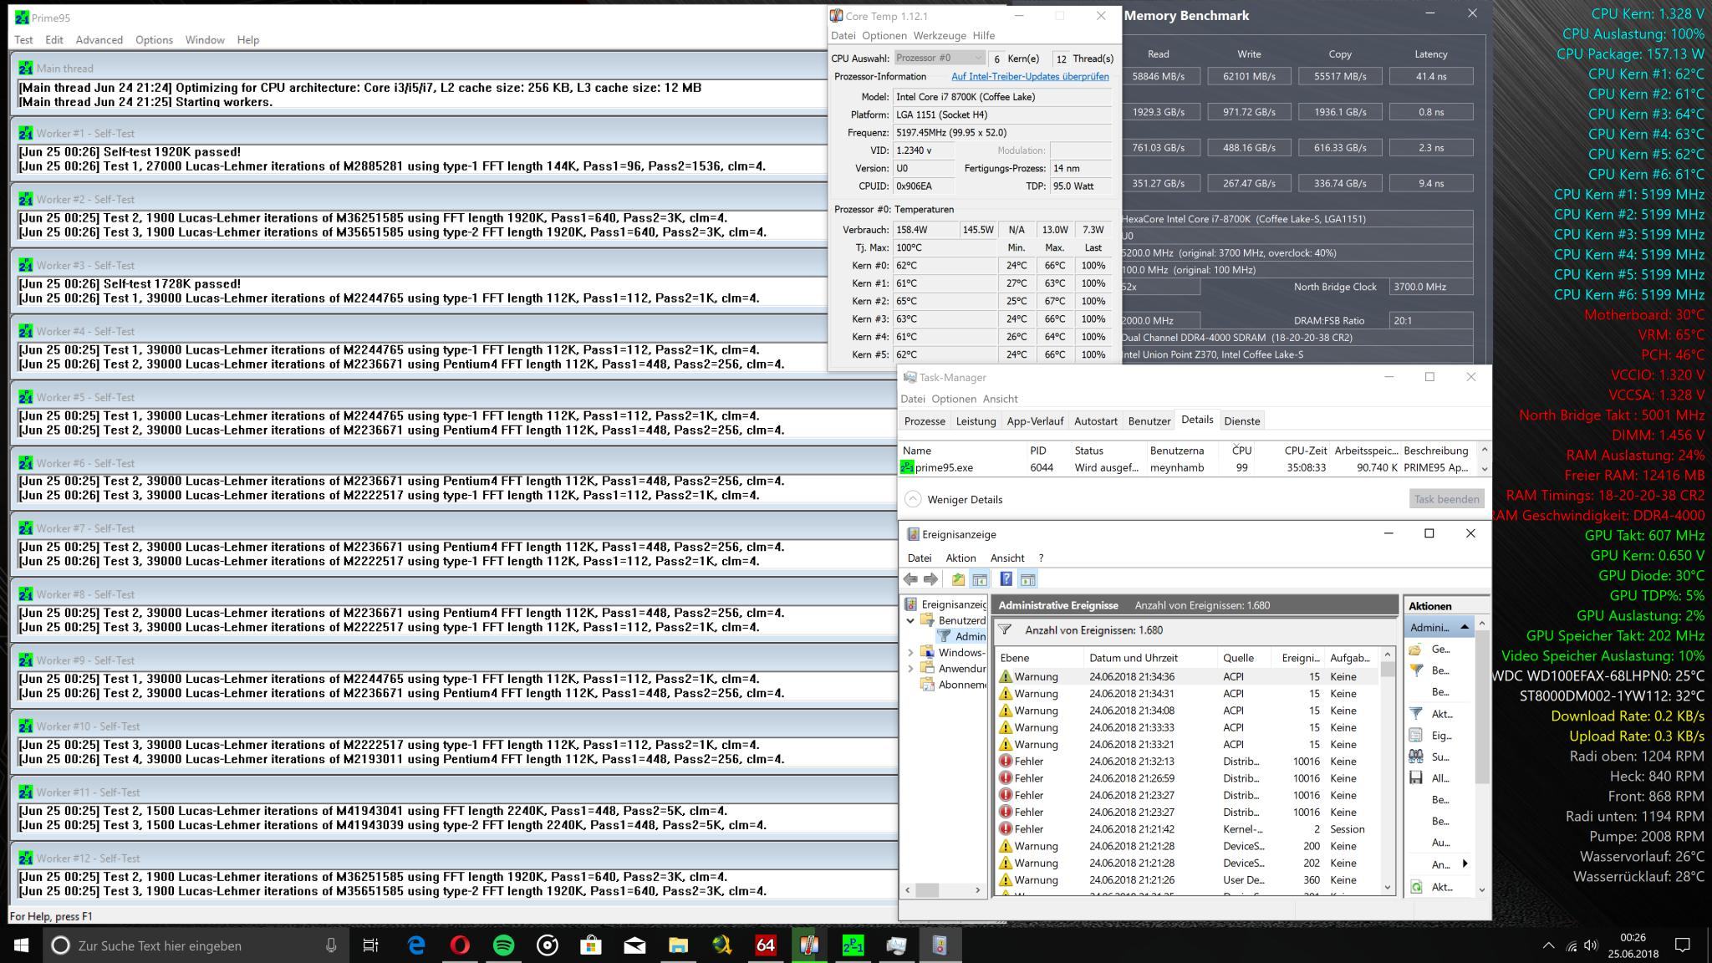Open Windows Start menu
This screenshot has width=1712, height=963.
(21, 945)
